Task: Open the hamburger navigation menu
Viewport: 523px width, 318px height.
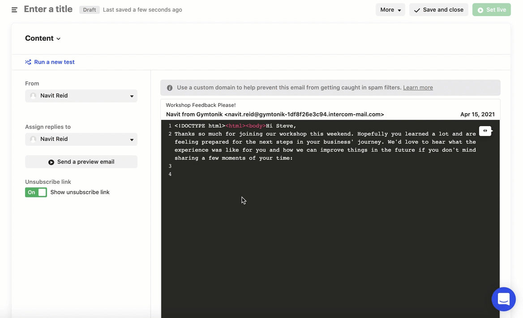Action: pos(14,10)
